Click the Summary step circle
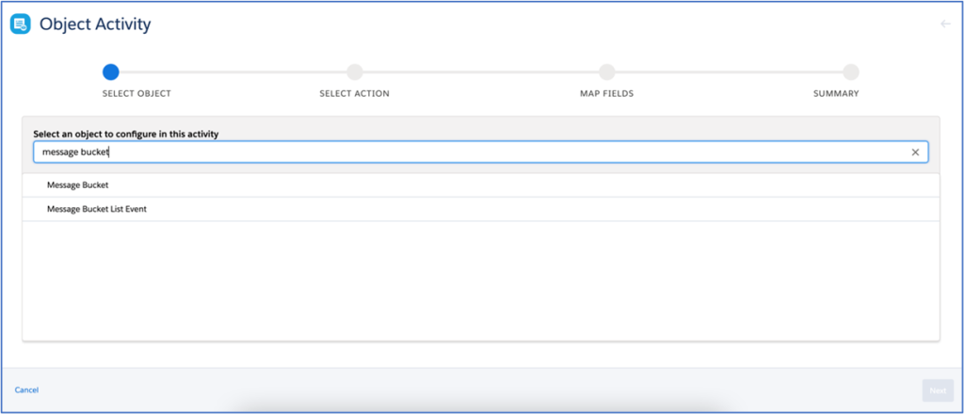The image size is (964, 414). point(850,72)
